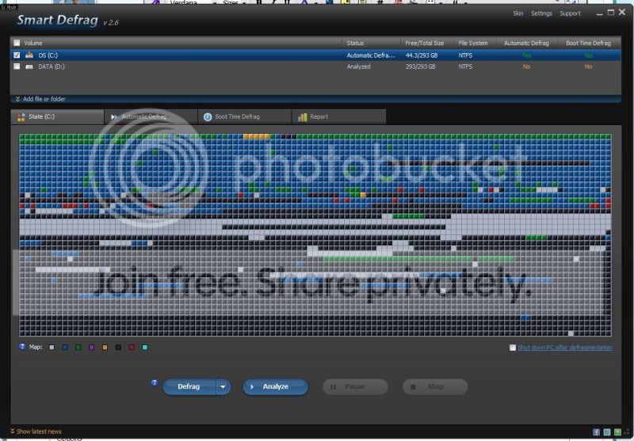Click the help icon beside Defrag button
The width and height of the screenshot is (634, 441).
pyautogui.click(x=154, y=382)
